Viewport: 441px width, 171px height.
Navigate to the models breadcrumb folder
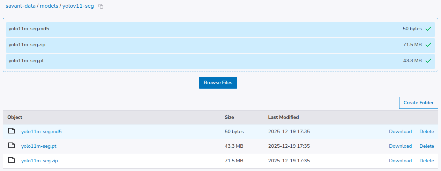click(x=49, y=6)
